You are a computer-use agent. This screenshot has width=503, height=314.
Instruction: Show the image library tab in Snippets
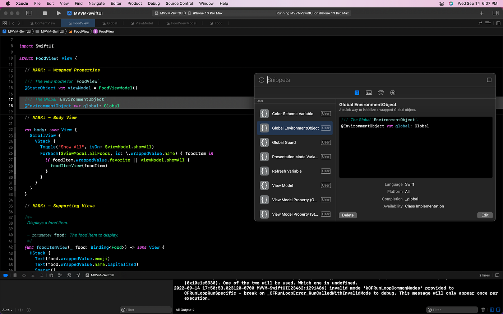(x=369, y=93)
